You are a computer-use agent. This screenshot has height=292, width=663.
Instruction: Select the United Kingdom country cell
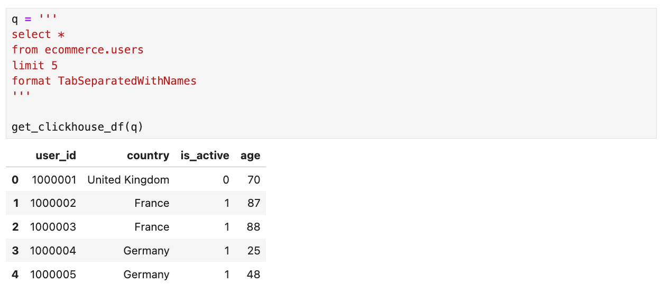pos(128,180)
